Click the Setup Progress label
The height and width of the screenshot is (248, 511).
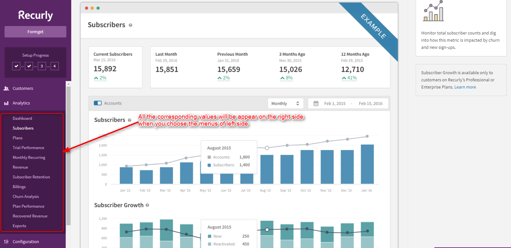[35, 55]
